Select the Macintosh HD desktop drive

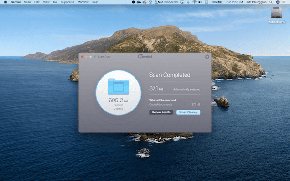(277, 15)
